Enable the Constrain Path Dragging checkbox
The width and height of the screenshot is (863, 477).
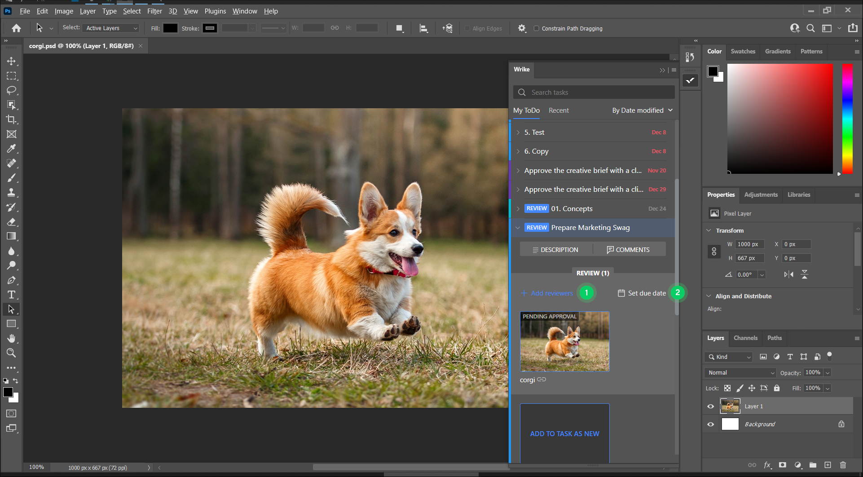tap(537, 28)
